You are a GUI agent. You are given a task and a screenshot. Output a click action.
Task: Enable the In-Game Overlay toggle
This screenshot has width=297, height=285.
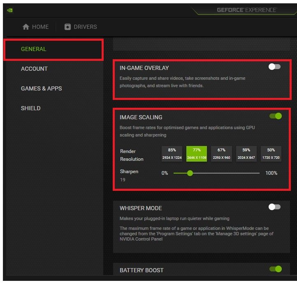[274, 67]
